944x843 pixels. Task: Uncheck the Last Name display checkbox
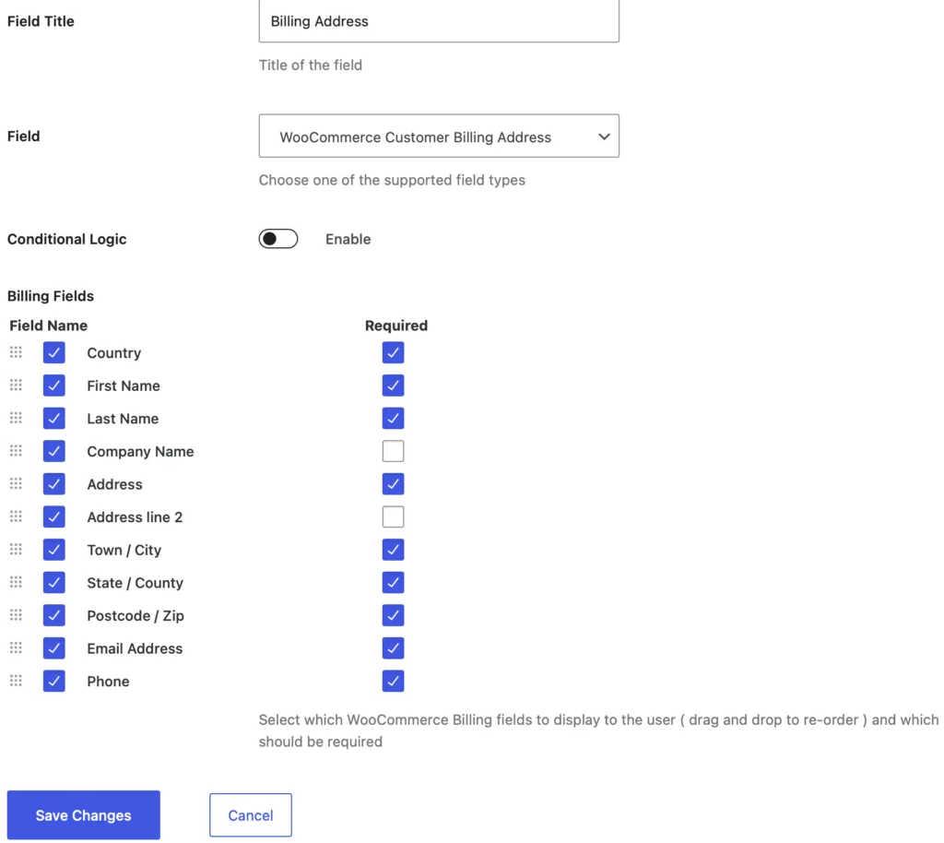click(x=54, y=419)
